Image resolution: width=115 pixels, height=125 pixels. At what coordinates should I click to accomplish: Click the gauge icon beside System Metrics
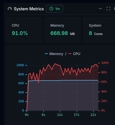[10, 9]
